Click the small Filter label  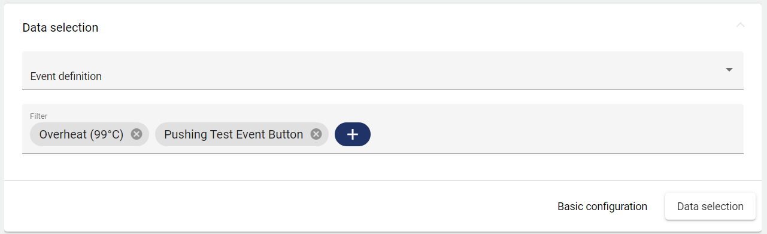coord(38,116)
